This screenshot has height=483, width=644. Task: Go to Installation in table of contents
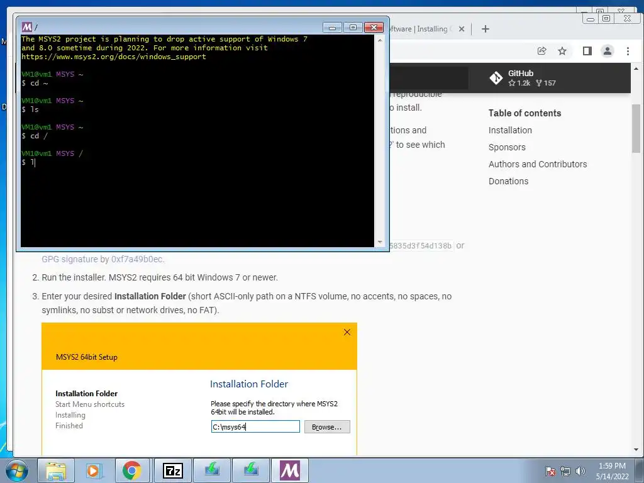click(x=510, y=130)
